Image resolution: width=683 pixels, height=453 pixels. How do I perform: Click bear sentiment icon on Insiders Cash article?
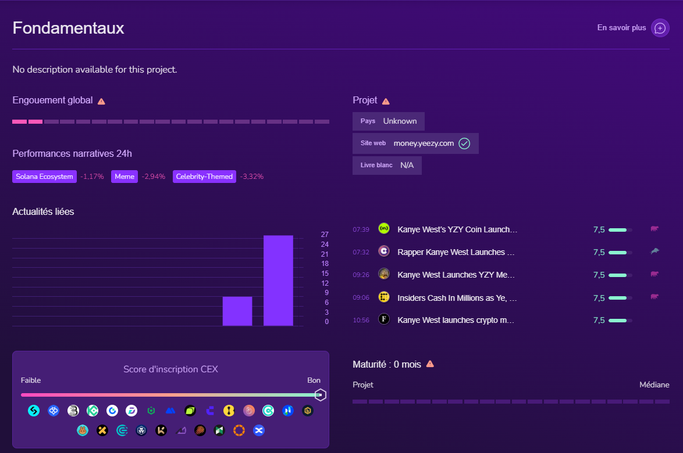click(x=654, y=297)
